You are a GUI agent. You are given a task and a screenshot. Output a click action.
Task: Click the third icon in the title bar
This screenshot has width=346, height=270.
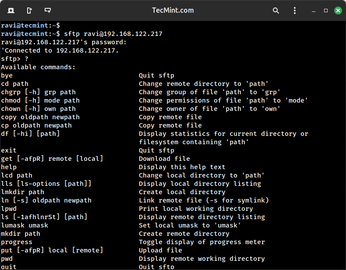pos(48,10)
